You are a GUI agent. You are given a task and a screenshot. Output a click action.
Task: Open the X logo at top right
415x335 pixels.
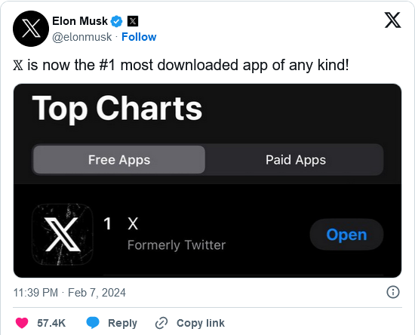[x=392, y=20]
